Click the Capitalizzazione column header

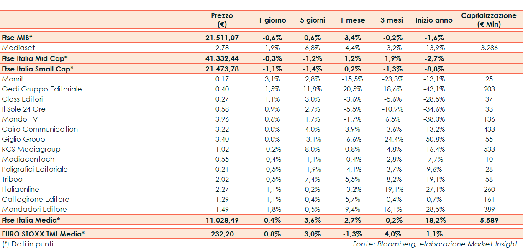[x=489, y=20]
